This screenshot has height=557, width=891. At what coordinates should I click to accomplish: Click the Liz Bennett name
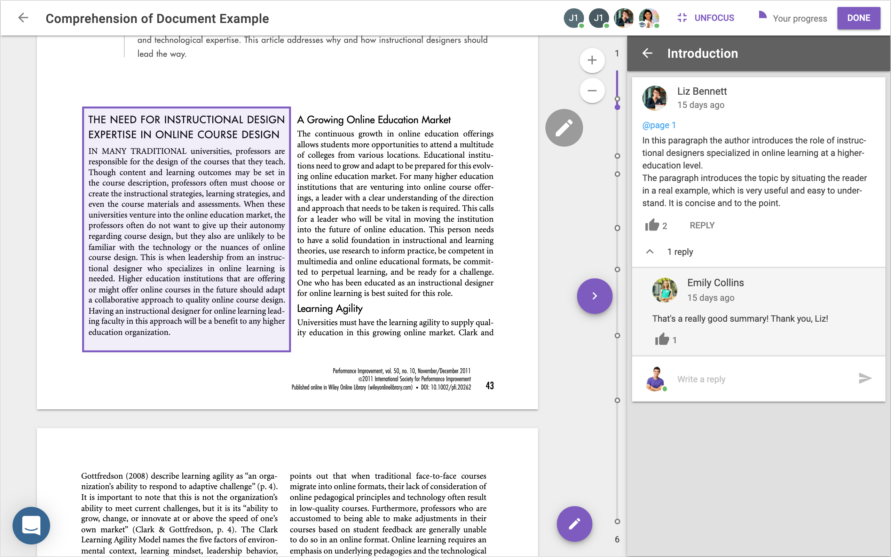702,91
